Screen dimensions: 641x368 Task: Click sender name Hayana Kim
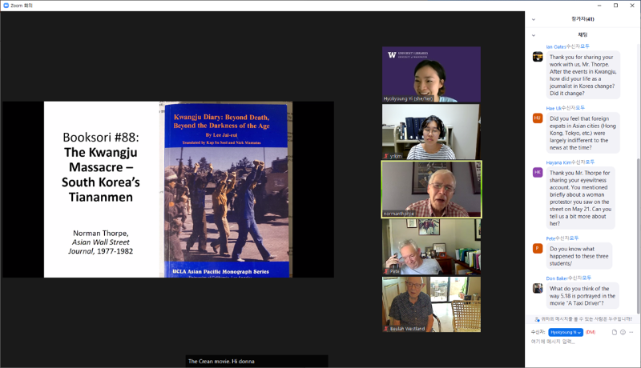click(558, 162)
